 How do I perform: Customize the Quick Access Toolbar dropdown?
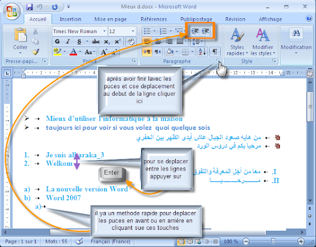[x=69, y=7]
